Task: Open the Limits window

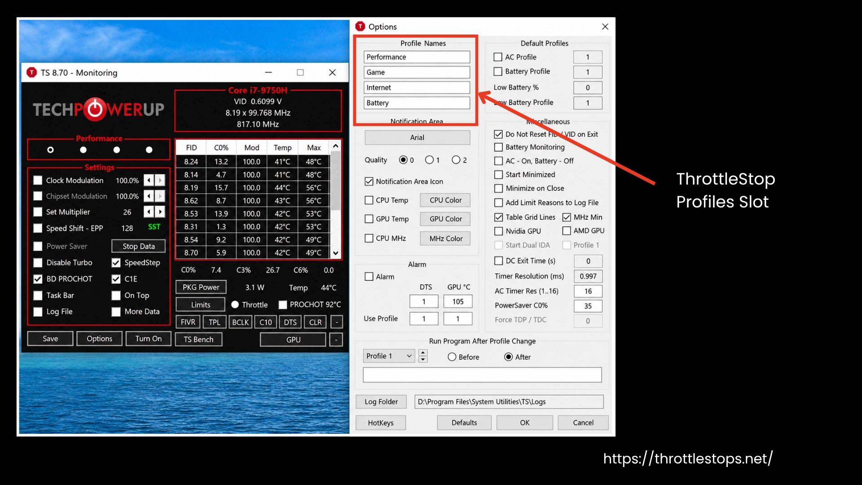Action: [x=201, y=305]
